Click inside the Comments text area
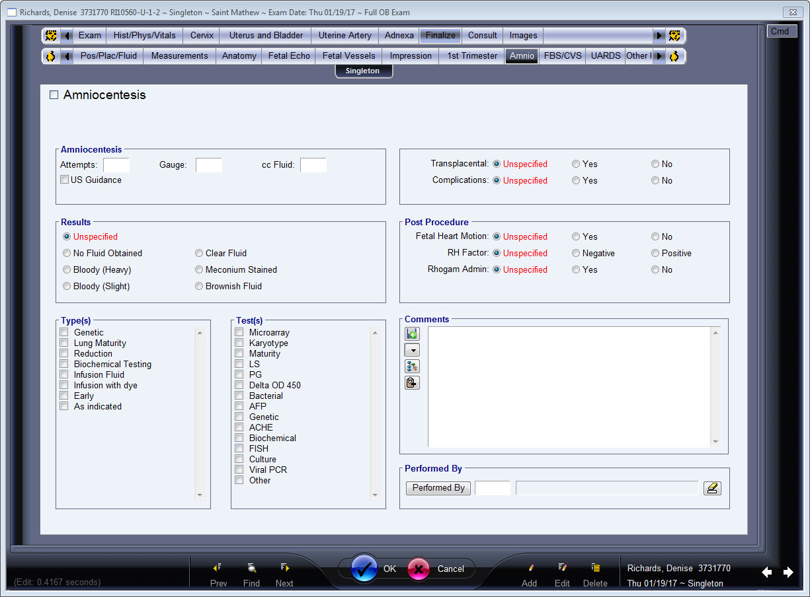810x597 pixels. tap(569, 387)
